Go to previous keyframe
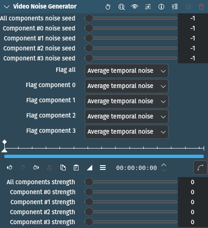The width and height of the screenshot is (208, 228). (10, 168)
